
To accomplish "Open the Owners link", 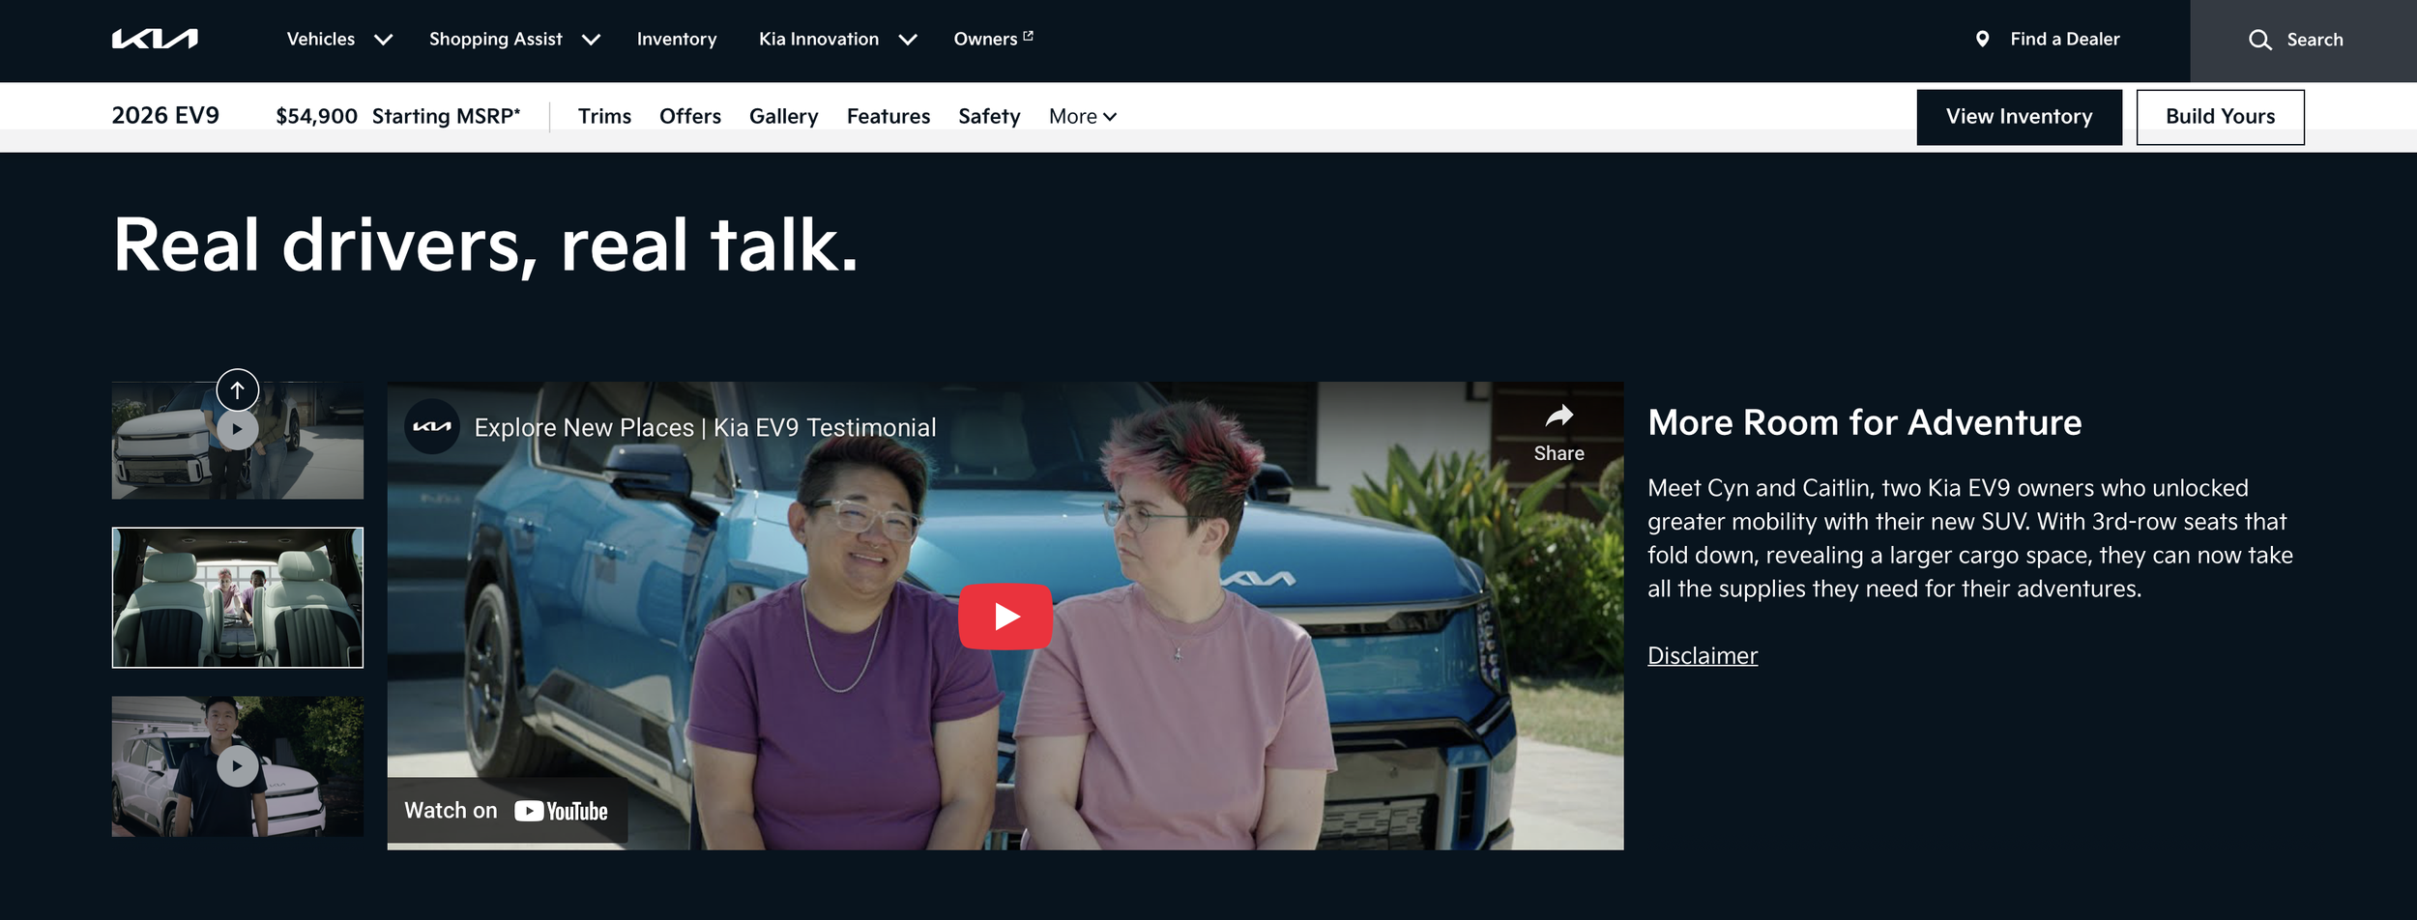I will click(984, 39).
